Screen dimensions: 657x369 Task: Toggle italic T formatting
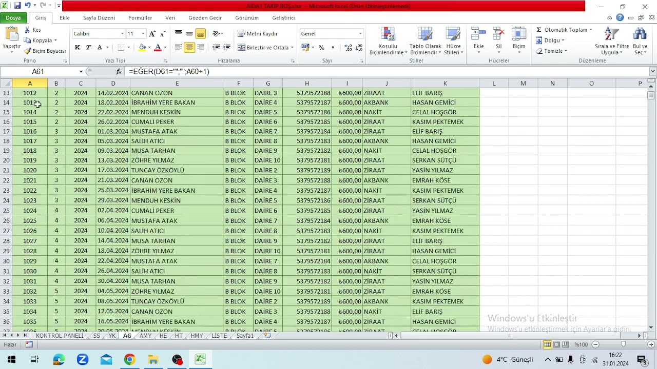[88, 48]
